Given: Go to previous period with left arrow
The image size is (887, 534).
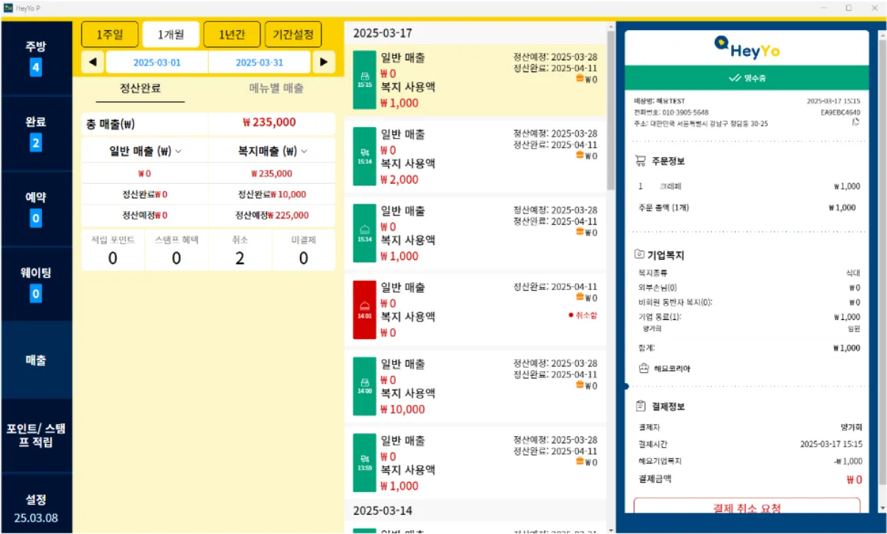Looking at the screenshot, I should click(92, 63).
